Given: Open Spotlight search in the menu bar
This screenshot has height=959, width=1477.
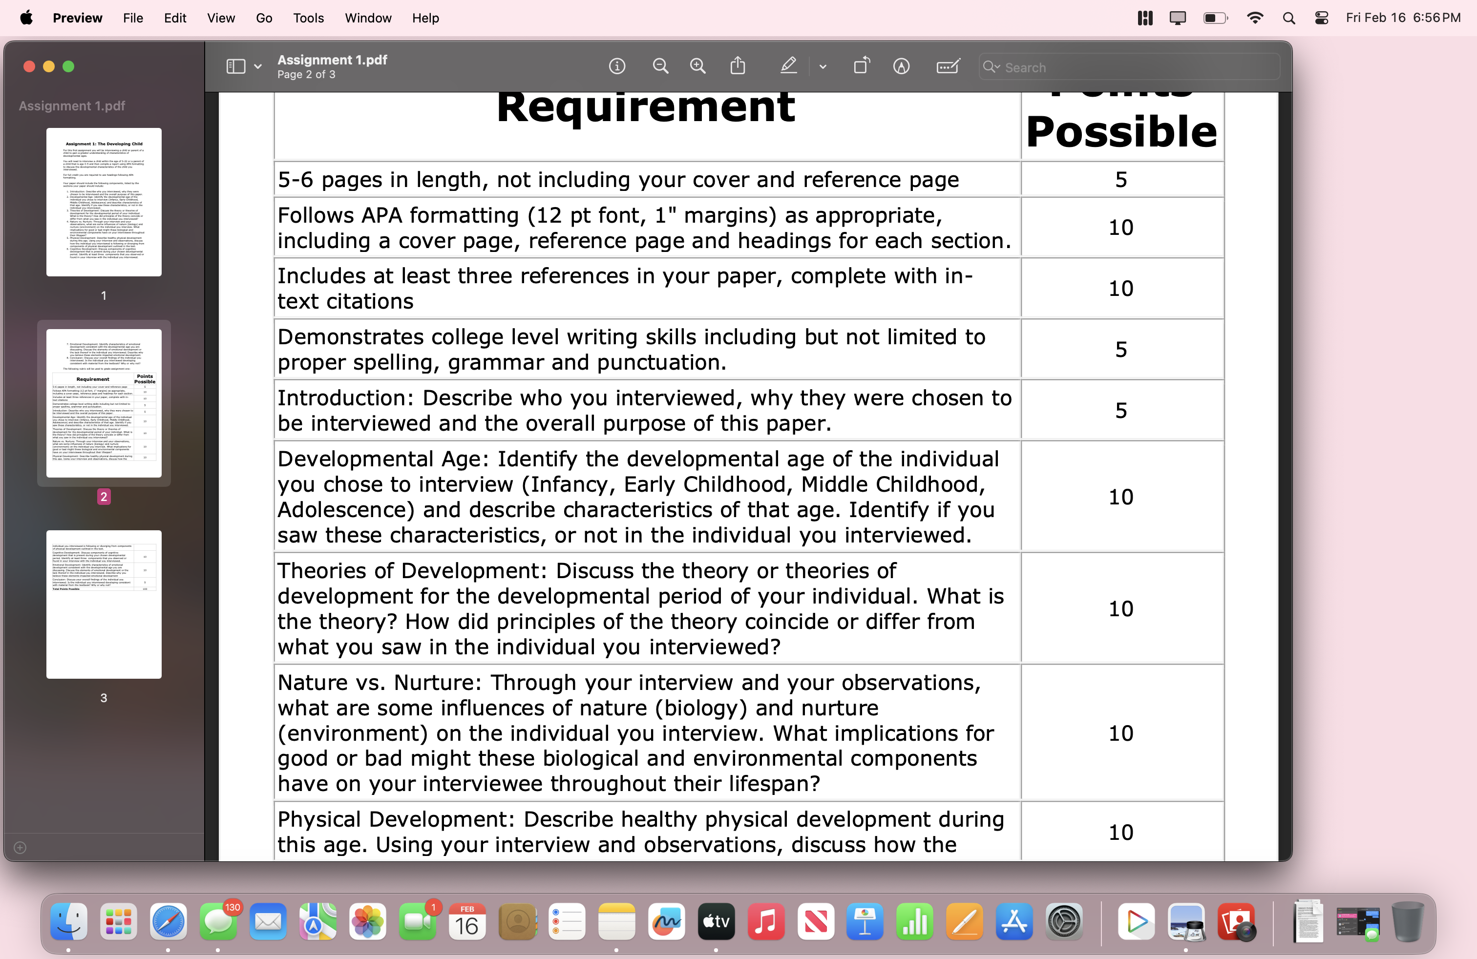Looking at the screenshot, I should pos(1288,18).
